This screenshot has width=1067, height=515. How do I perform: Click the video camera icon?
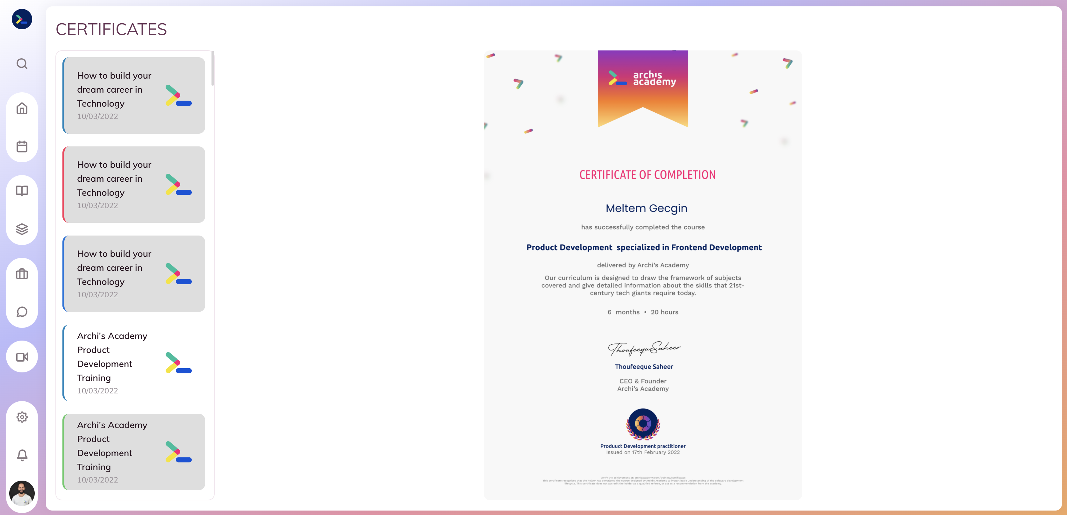click(x=22, y=356)
